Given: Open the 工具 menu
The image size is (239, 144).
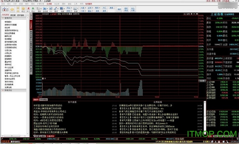Looking at the screenshot, I should tap(76, 4).
